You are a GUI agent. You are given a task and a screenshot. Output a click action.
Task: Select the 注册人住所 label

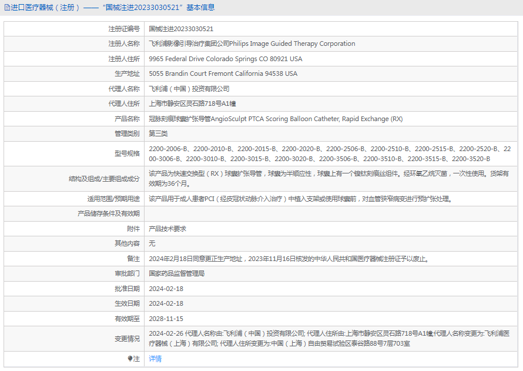tap(124, 59)
